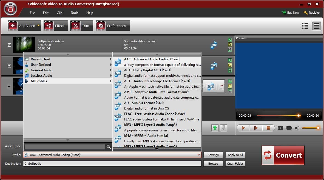
Task: Open Preferences from the toolbar
Action: [113, 26]
